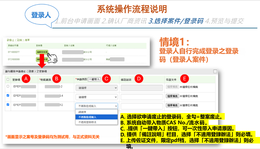
Task: Check the unchecked first EPEP row checkbox
Action: (x=8, y=86)
